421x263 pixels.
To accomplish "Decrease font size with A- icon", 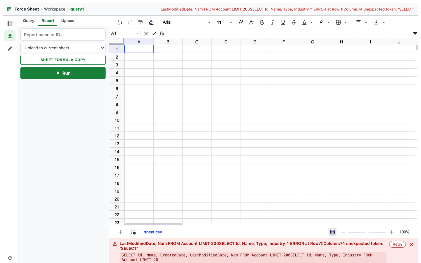I will (x=252, y=22).
